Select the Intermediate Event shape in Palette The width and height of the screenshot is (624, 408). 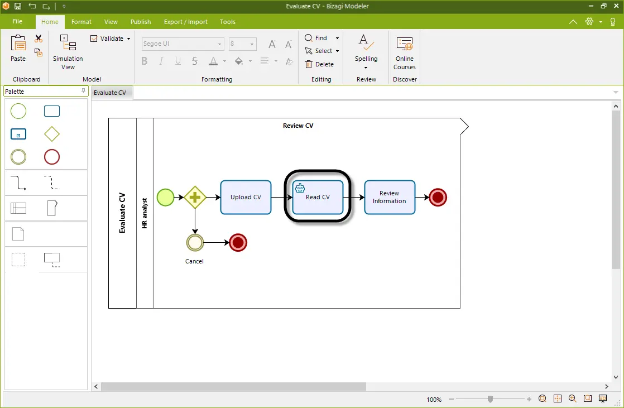[x=18, y=157]
